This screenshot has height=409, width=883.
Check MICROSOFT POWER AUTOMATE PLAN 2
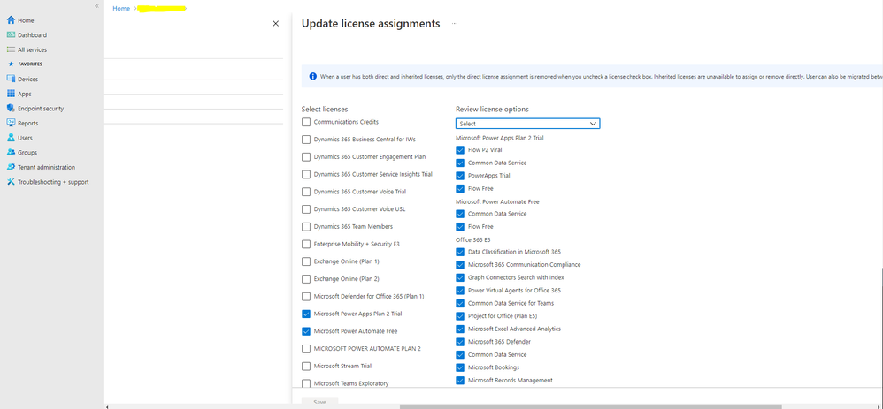tap(306, 349)
